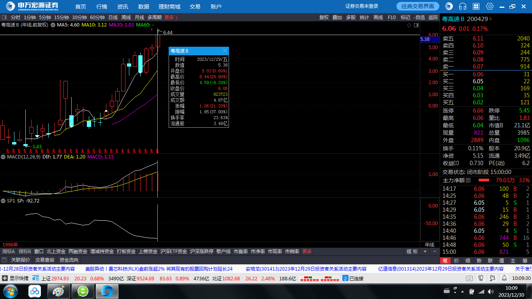Viewport: 532px width, 299px height.
Task: Open Paint from the Windows taskbar
Action: [x=59, y=291]
